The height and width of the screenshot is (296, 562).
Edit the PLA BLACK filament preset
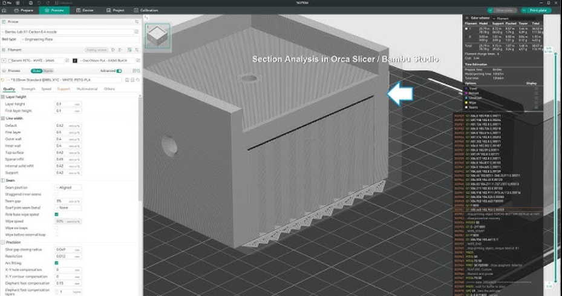coord(138,61)
